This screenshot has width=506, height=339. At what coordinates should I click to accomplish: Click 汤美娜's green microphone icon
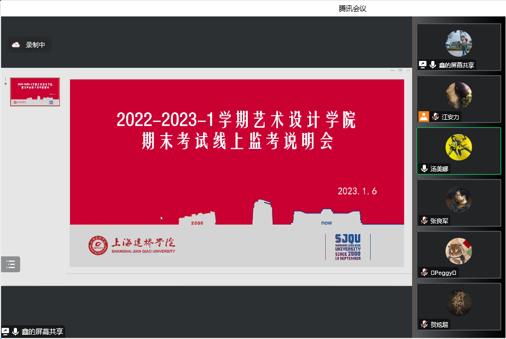424,169
